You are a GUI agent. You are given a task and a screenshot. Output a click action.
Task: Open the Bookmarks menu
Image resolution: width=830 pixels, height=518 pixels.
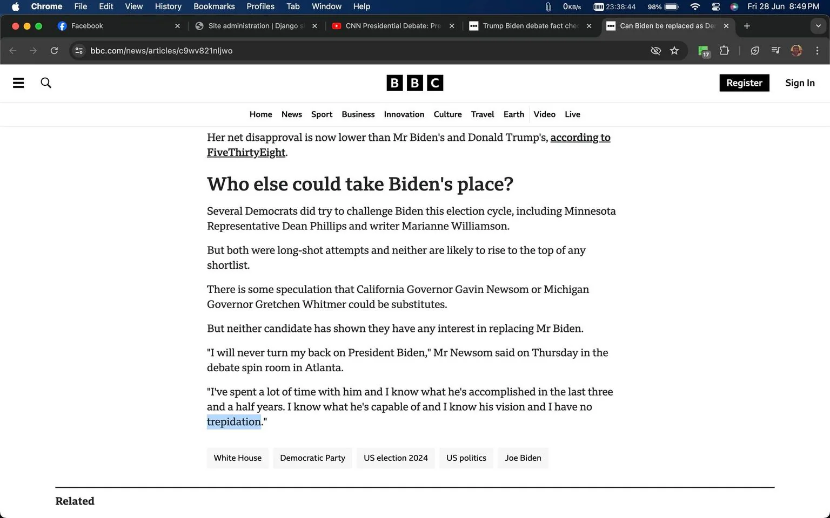click(x=214, y=6)
